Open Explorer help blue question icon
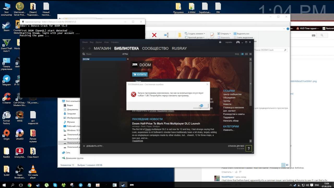 (x=288, y=29)
